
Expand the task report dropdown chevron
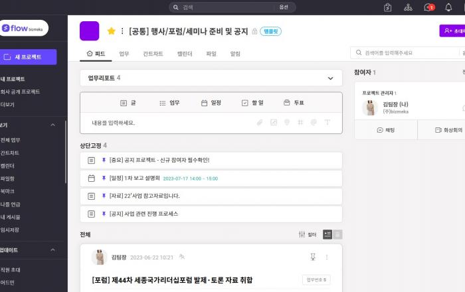(x=330, y=78)
